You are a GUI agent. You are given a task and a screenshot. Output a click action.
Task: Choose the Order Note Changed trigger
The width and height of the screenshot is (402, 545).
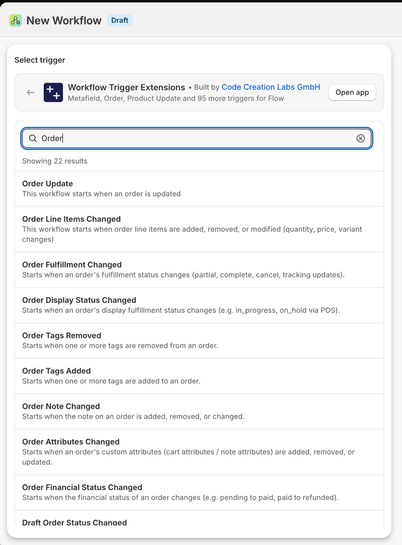pyautogui.click(x=199, y=411)
